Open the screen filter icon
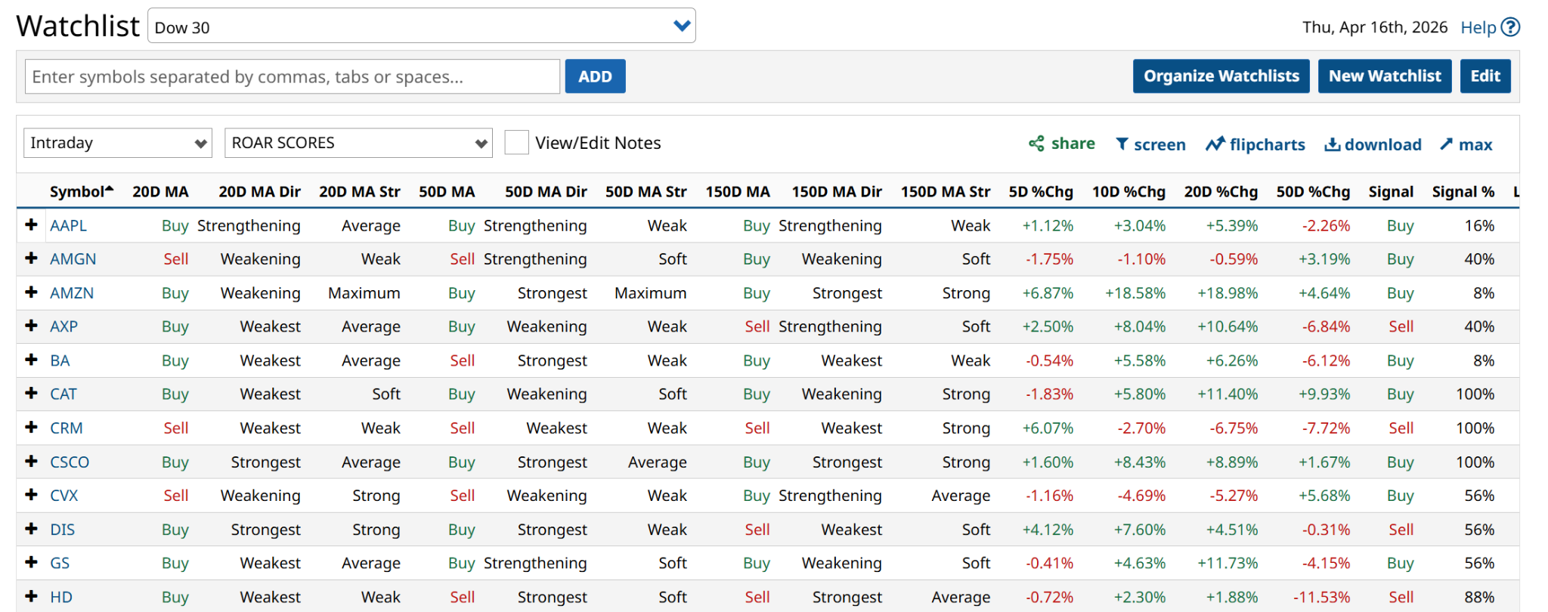The height and width of the screenshot is (612, 1548). tap(1122, 144)
